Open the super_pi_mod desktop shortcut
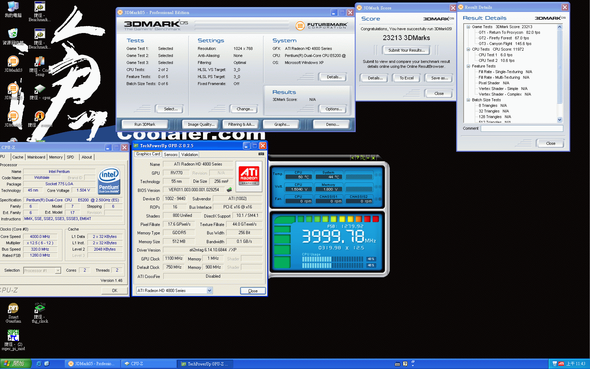590x369 pixels. (x=13, y=340)
